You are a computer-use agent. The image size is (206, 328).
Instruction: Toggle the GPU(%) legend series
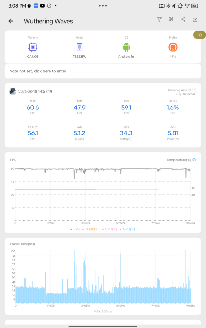tap(127, 229)
